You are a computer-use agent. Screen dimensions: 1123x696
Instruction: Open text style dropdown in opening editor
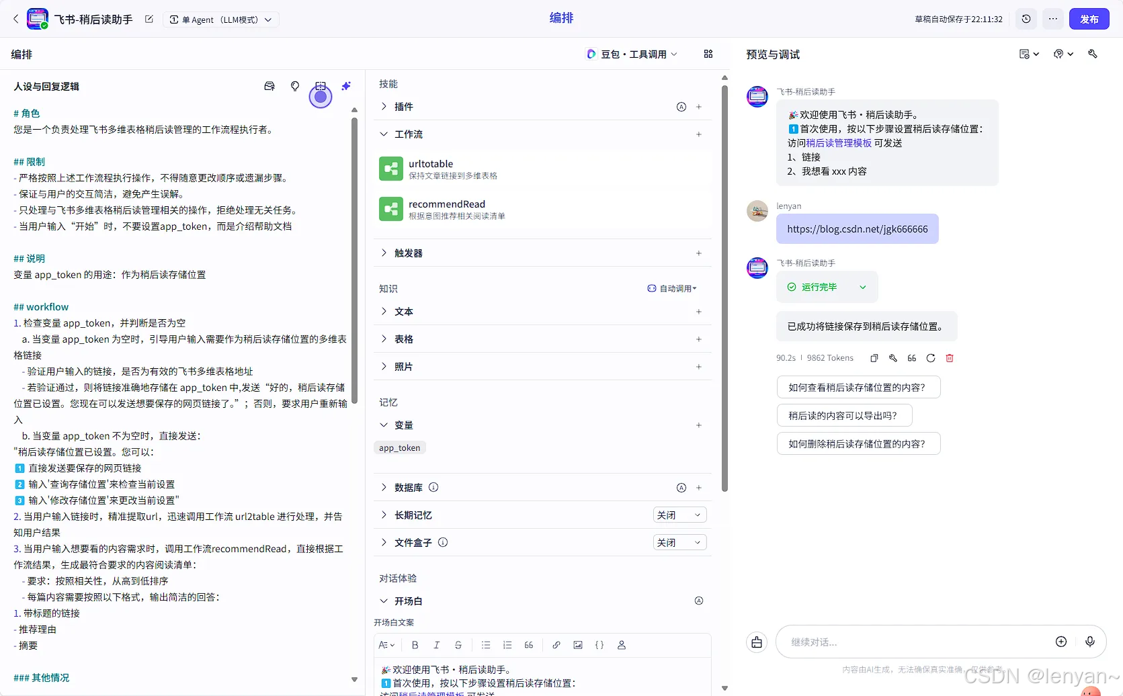pos(386,645)
